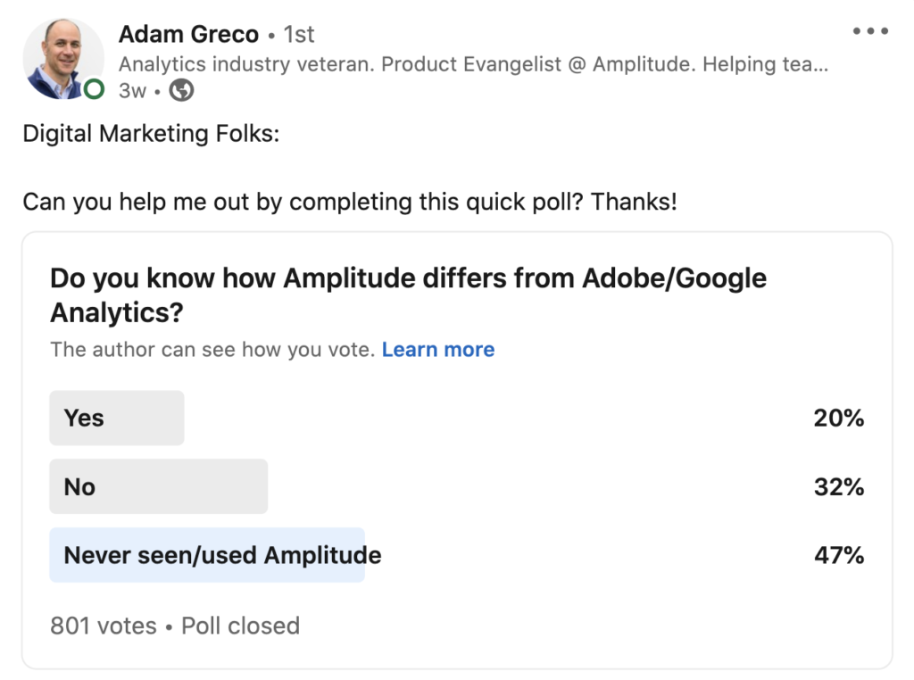
Task: Click the Yes result progress bar
Action: point(117,418)
